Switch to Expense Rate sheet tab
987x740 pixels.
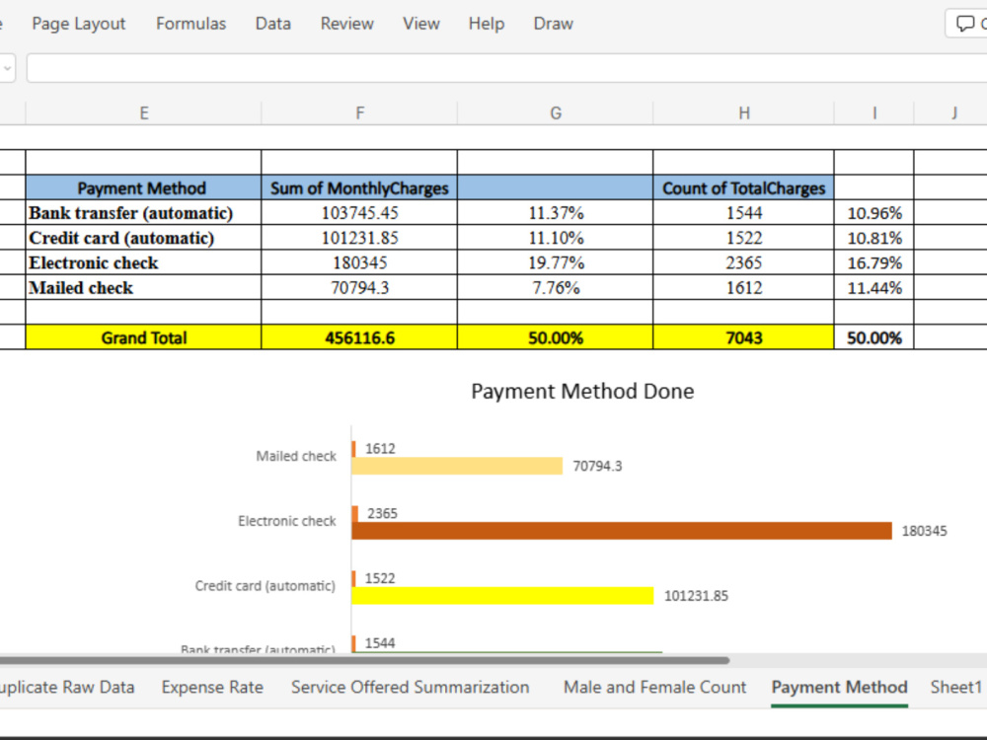tap(212, 687)
